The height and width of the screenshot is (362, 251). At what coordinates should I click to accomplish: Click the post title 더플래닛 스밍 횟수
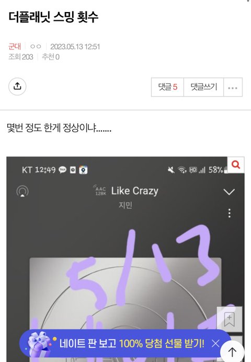click(x=54, y=17)
